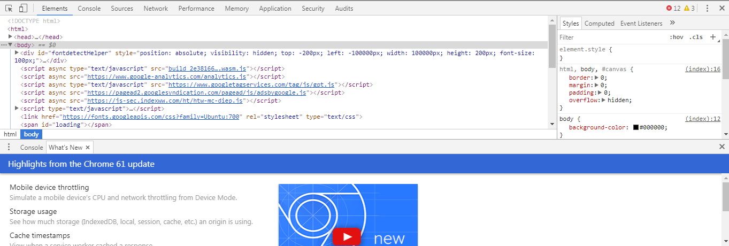Expand the head element node
Screen dimensions: 729x246
coord(11,36)
